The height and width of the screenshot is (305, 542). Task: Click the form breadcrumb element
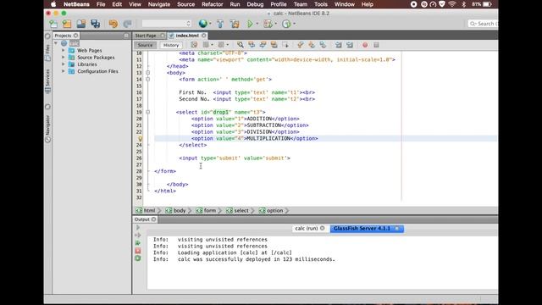pyautogui.click(x=207, y=211)
